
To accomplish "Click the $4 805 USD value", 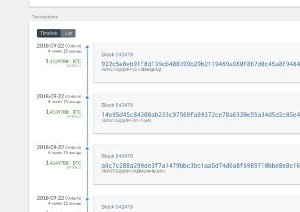I will coord(74,117).
